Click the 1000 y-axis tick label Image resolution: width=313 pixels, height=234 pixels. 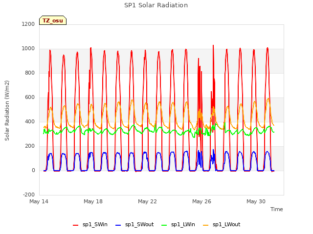coord(28,49)
